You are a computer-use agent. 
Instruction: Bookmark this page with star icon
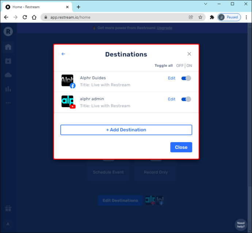[200, 17]
